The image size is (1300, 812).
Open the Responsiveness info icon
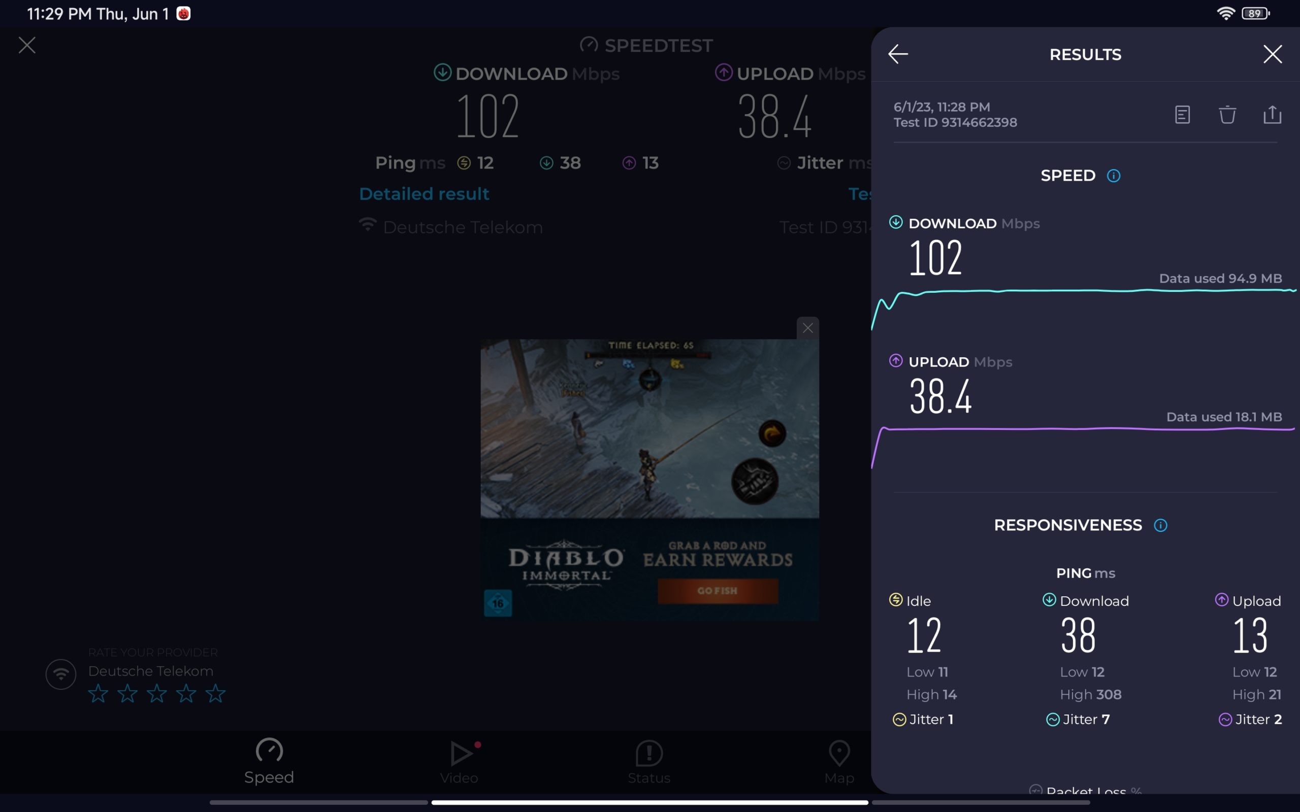click(x=1160, y=525)
